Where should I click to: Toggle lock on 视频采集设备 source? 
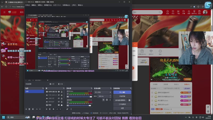pos(62,92)
